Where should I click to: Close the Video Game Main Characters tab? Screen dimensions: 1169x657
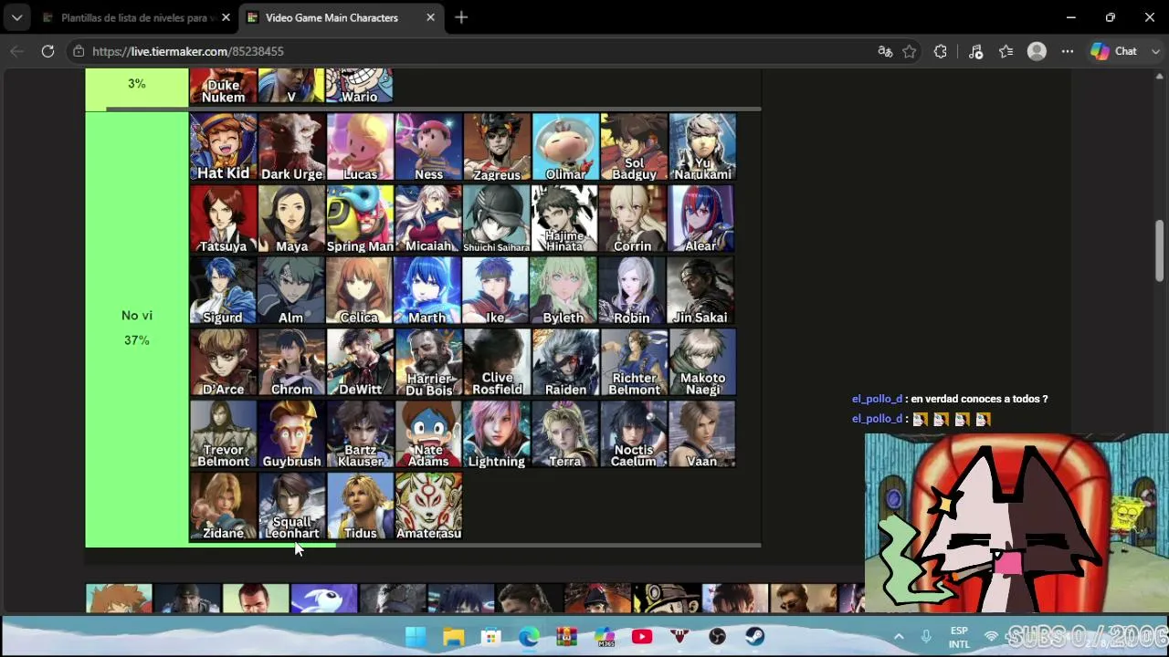point(430,17)
